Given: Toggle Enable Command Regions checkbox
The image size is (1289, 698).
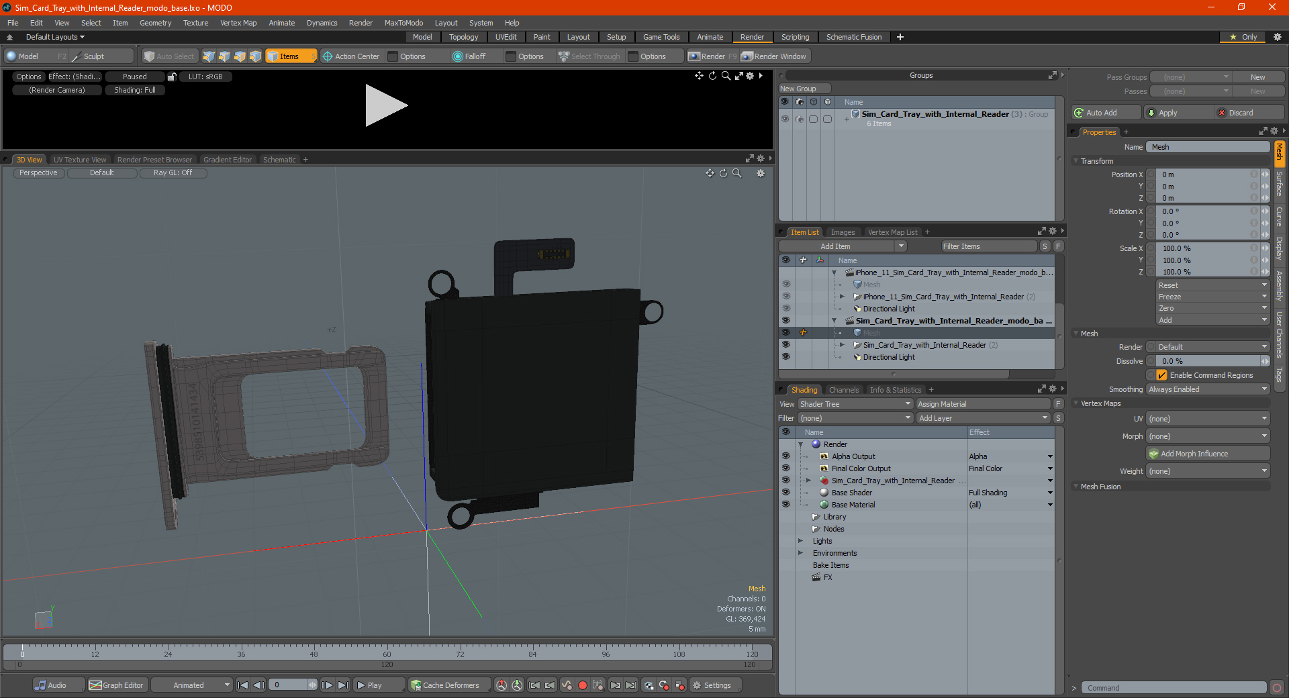Looking at the screenshot, I should [x=1161, y=375].
